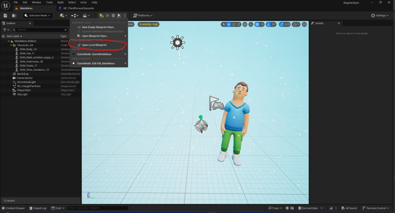395x213 pixels.
Task: Click the Scale tool in viewport toolbar
Action: click(x=240, y=24)
